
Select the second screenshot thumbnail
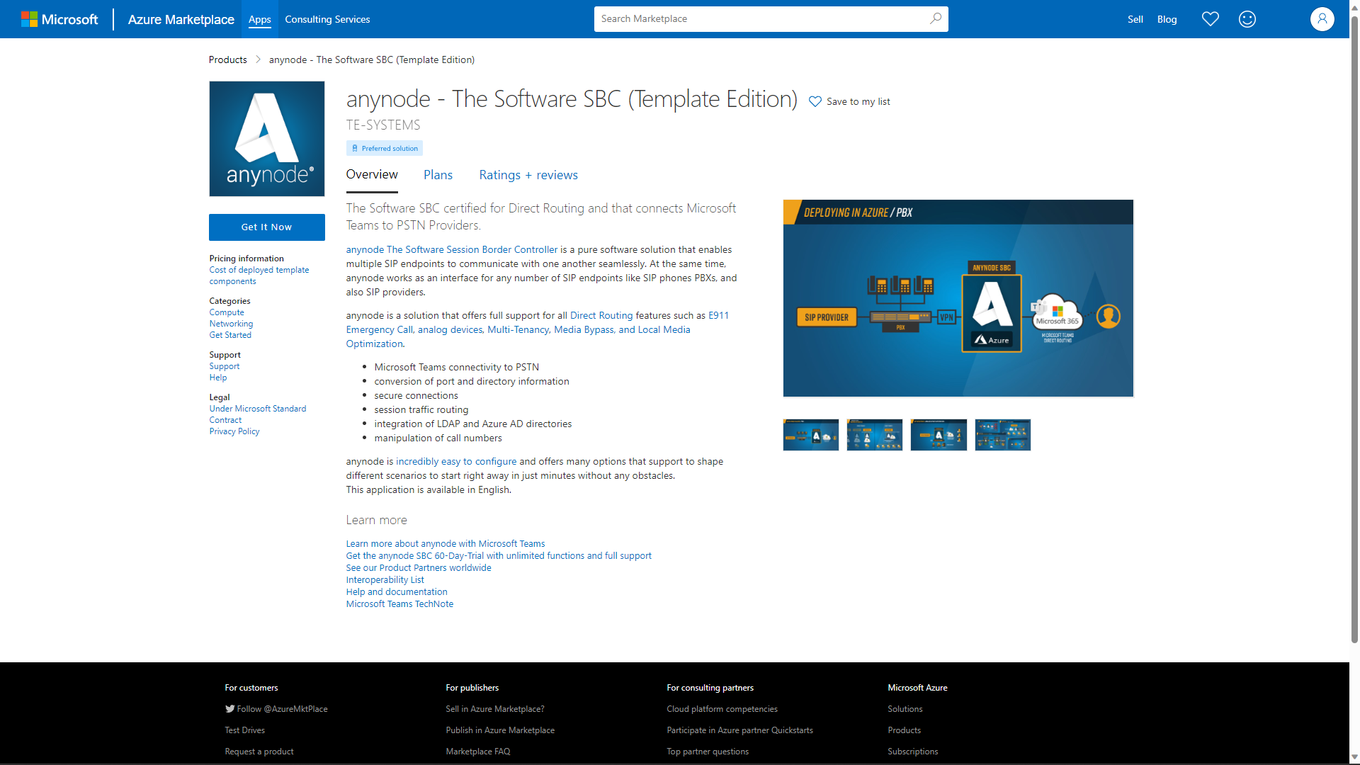point(875,435)
